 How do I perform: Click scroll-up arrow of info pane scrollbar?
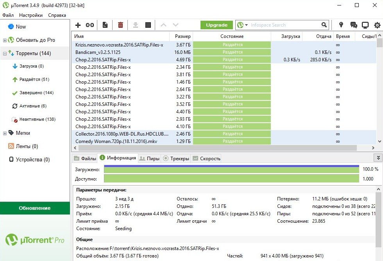tap(378, 189)
